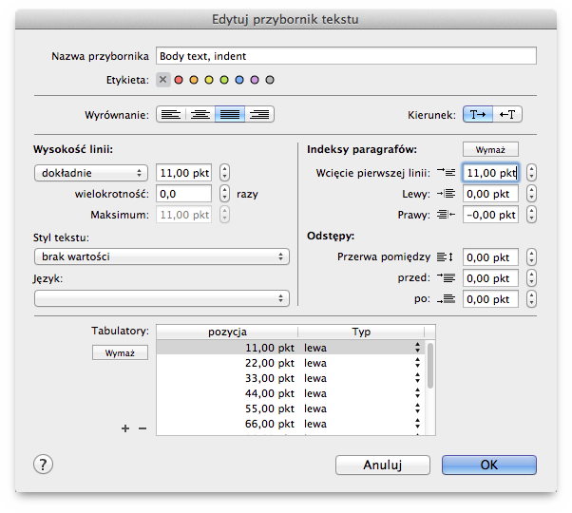Open type dropdown for 66,00 pkt tab
The height and width of the screenshot is (513, 572).
pos(418,424)
